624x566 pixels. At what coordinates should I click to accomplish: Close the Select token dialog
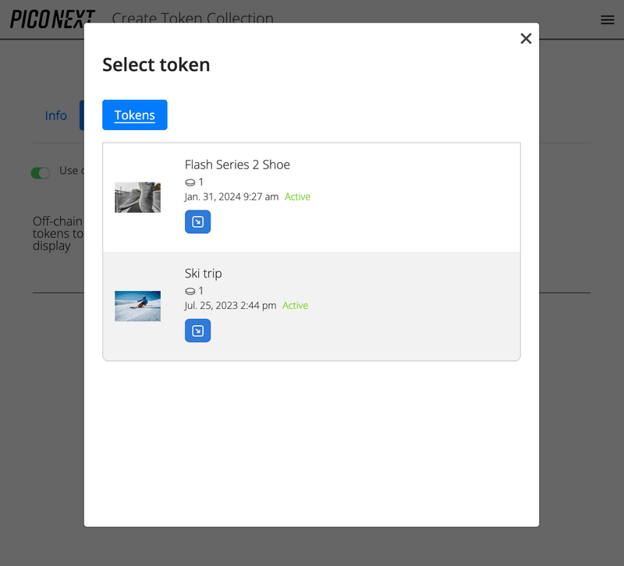(526, 38)
